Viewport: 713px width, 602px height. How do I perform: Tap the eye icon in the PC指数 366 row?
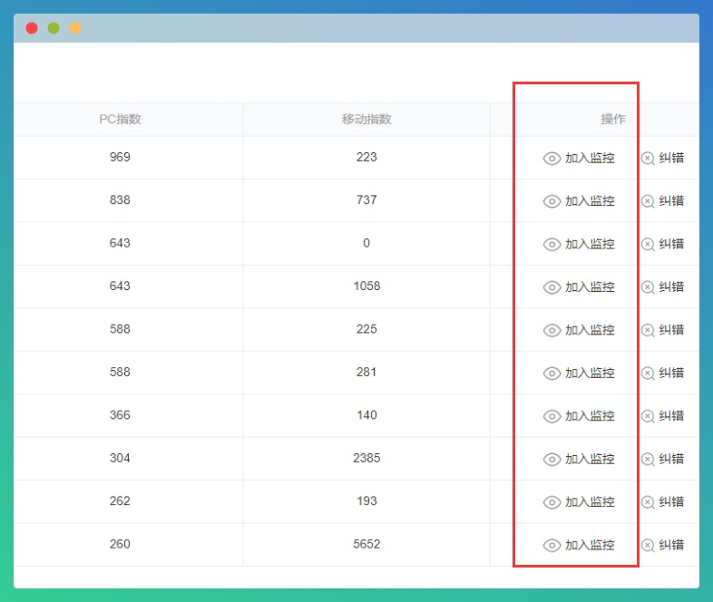[x=552, y=416]
